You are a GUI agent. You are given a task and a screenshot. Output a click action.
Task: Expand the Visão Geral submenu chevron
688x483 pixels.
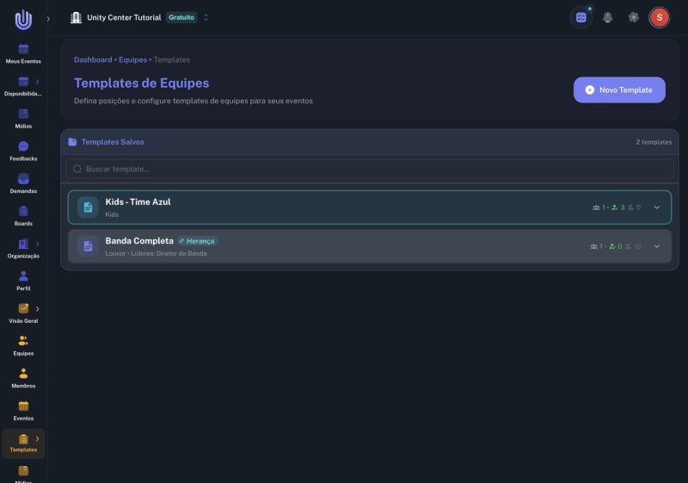pos(37,309)
